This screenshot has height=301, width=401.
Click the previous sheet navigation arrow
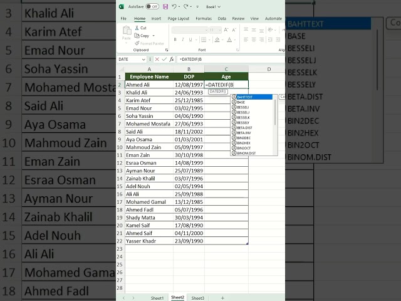[124, 298]
